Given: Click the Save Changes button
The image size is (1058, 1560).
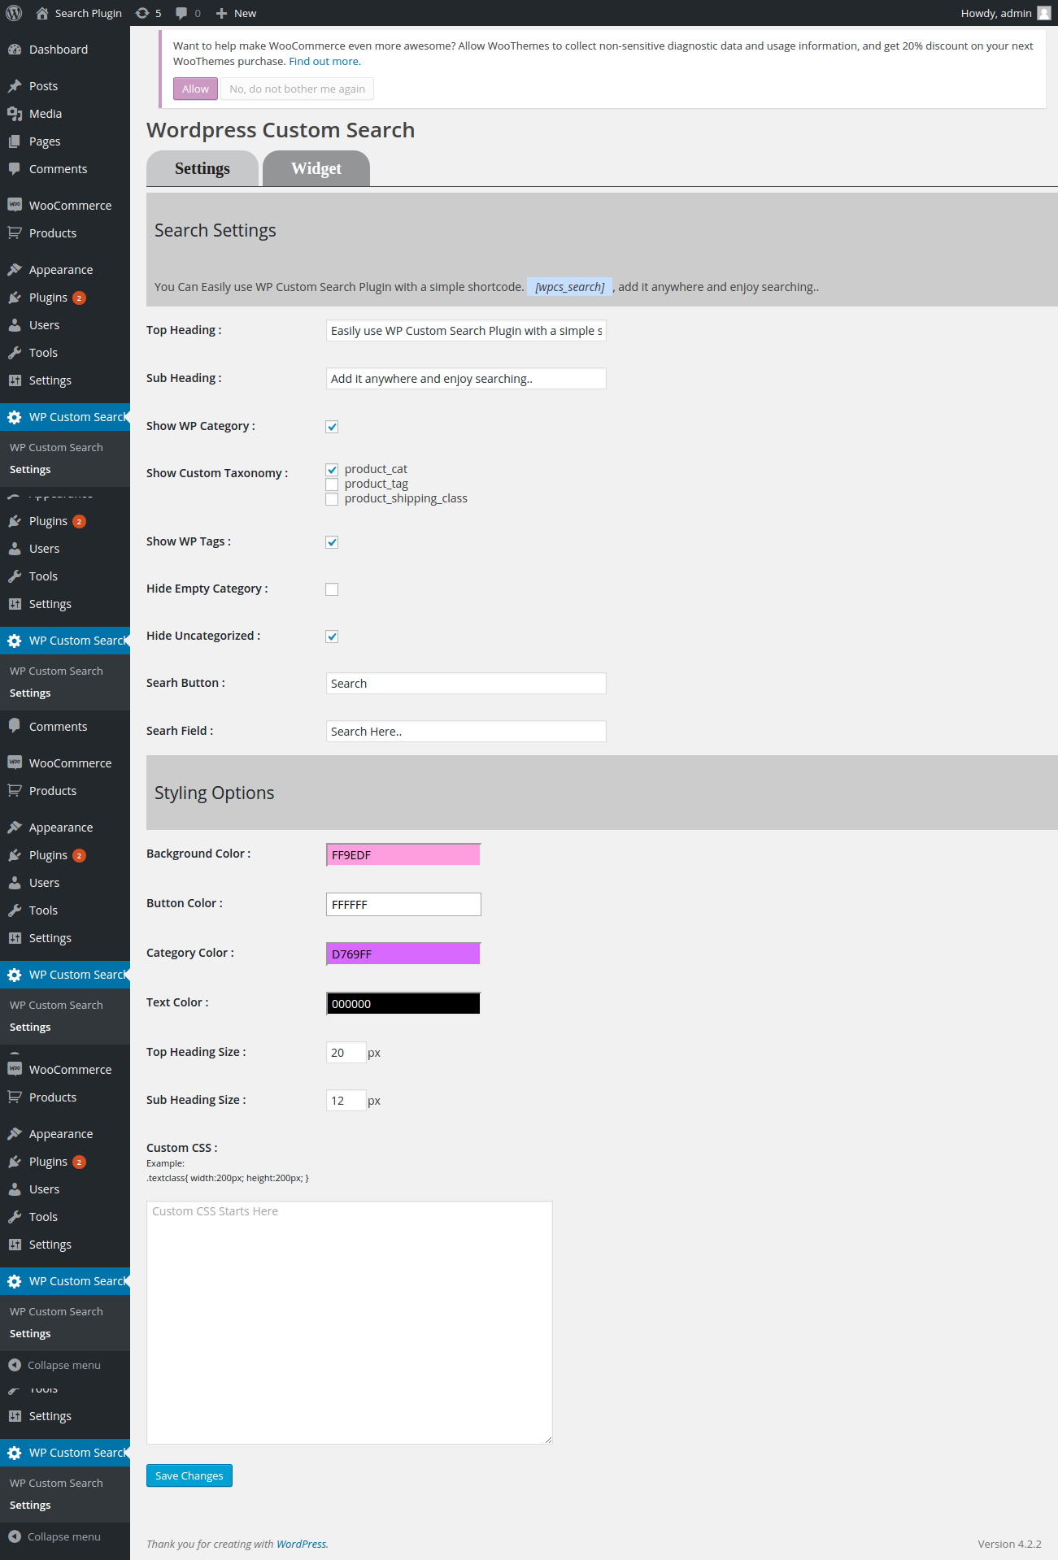Looking at the screenshot, I should pyautogui.click(x=189, y=1475).
